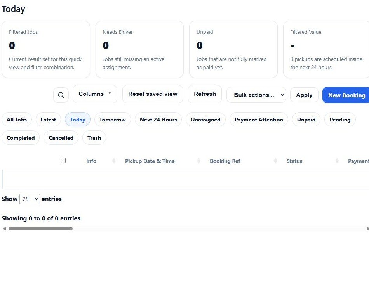This screenshot has width=369, height=291.
Task: Open the Bulk actions dropdown
Action: [x=256, y=95]
